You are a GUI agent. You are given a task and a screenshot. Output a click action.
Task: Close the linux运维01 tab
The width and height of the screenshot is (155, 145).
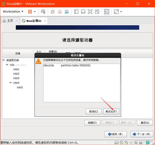tap(45, 21)
